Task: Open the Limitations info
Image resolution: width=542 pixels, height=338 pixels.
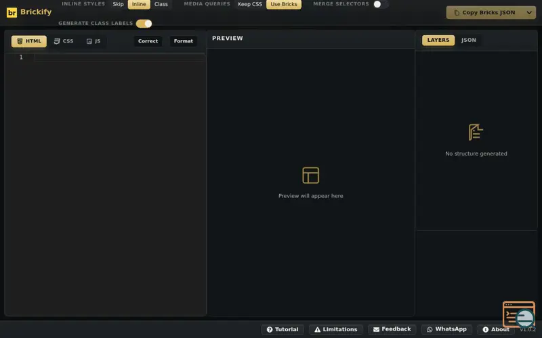Action: 335,329
